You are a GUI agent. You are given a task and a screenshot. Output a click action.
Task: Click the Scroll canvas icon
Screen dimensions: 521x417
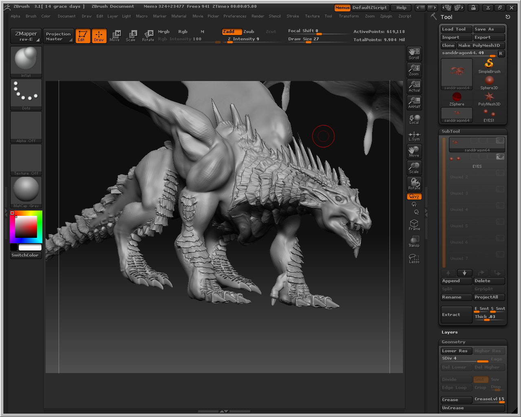414,54
